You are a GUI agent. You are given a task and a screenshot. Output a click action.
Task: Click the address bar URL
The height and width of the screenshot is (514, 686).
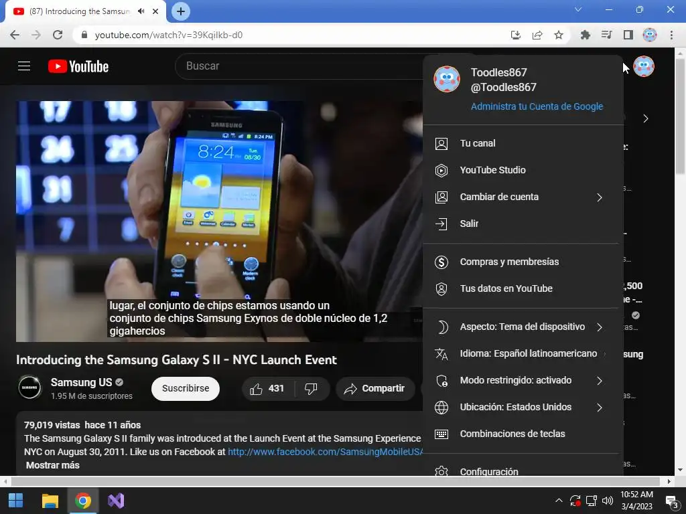tap(168, 35)
